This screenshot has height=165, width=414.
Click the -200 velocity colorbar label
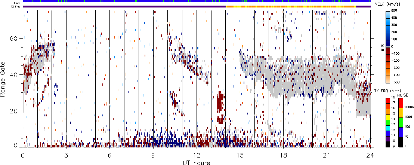[396, 61]
